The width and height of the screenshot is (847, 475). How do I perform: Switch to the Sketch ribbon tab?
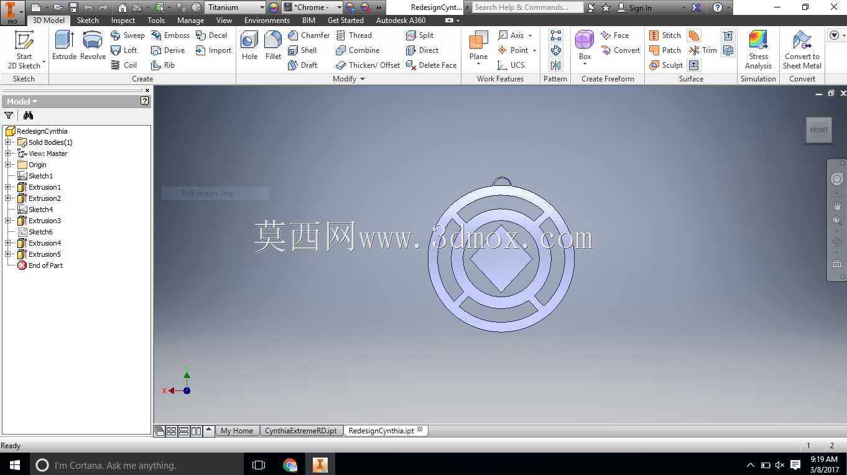[88, 21]
